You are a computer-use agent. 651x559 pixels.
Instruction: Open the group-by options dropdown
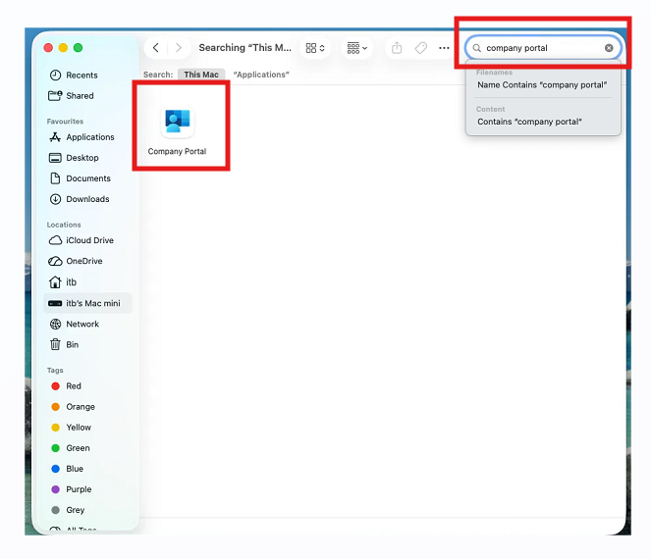click(x=357, y=48)
